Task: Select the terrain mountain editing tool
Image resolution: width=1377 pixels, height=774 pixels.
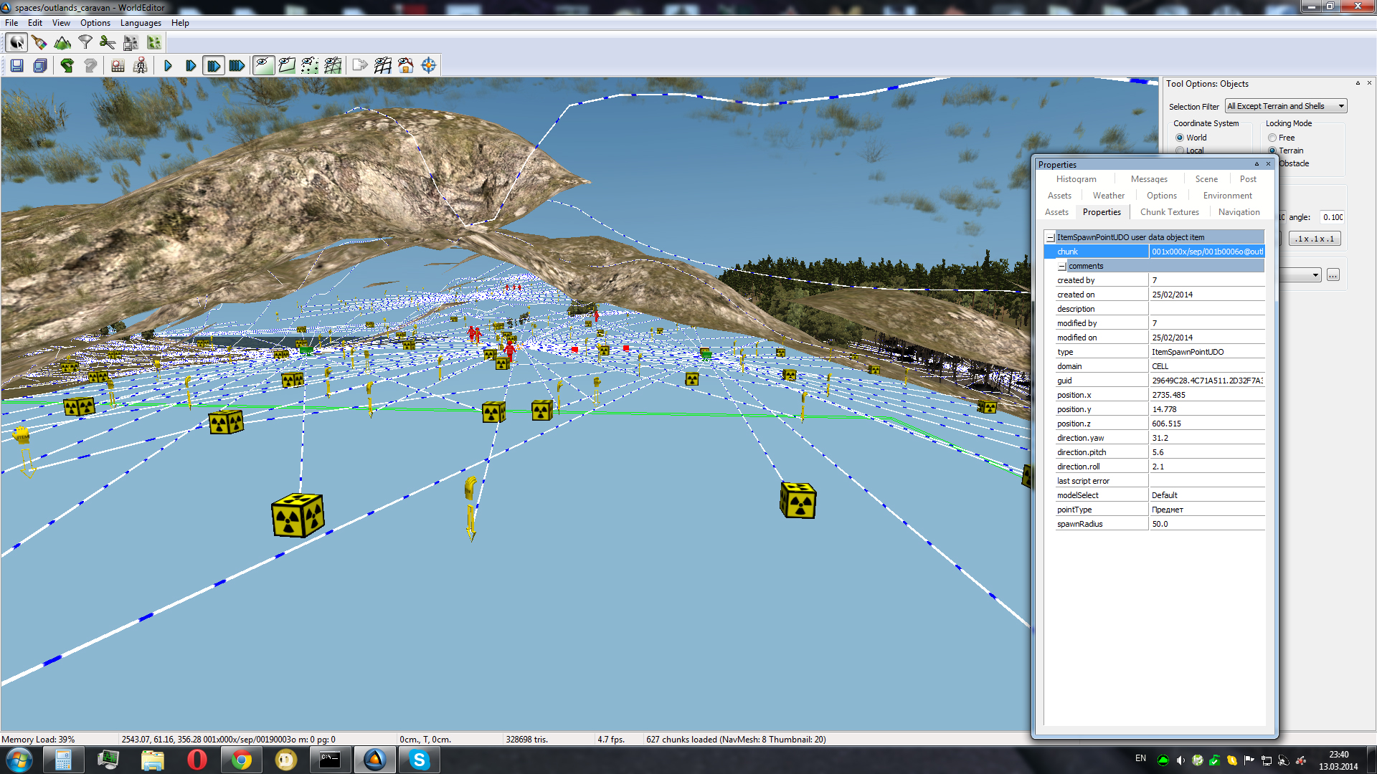Action: pos(62,43)
